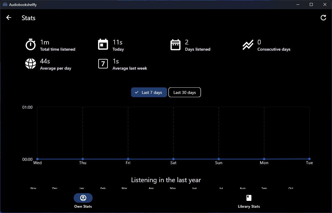332x213 pixels.
Task: Click the '11s' Today value
Action: (117, 42)
